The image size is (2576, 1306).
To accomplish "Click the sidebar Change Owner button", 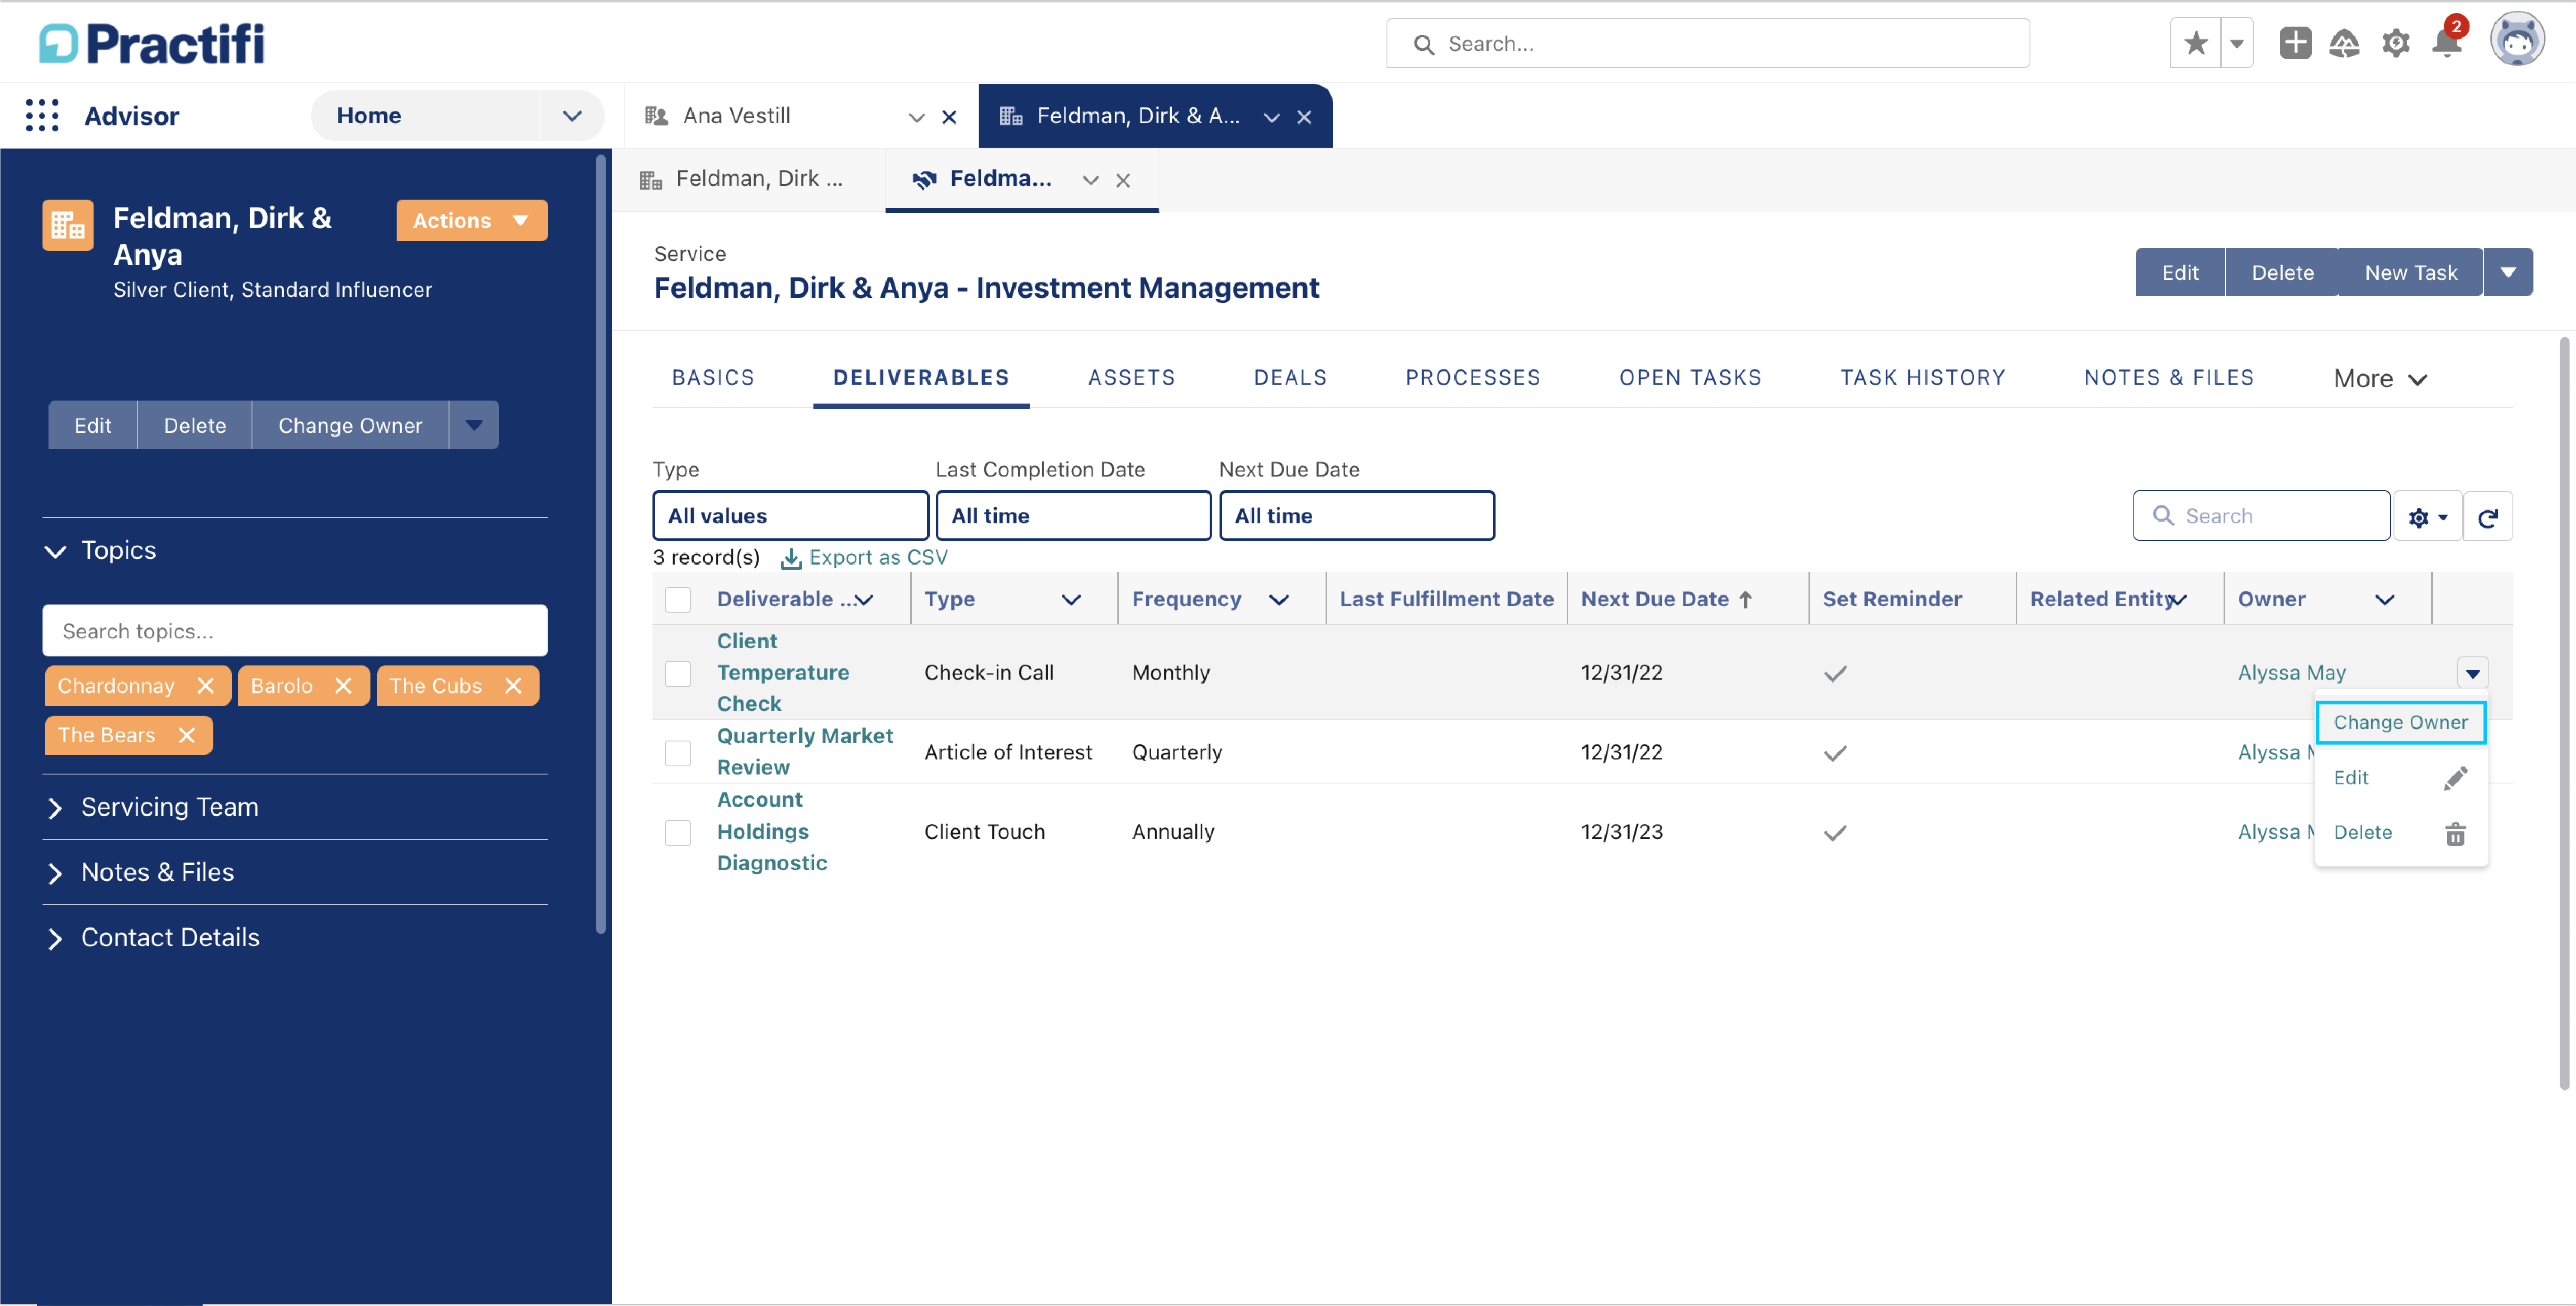I will [x=350, y=425].
